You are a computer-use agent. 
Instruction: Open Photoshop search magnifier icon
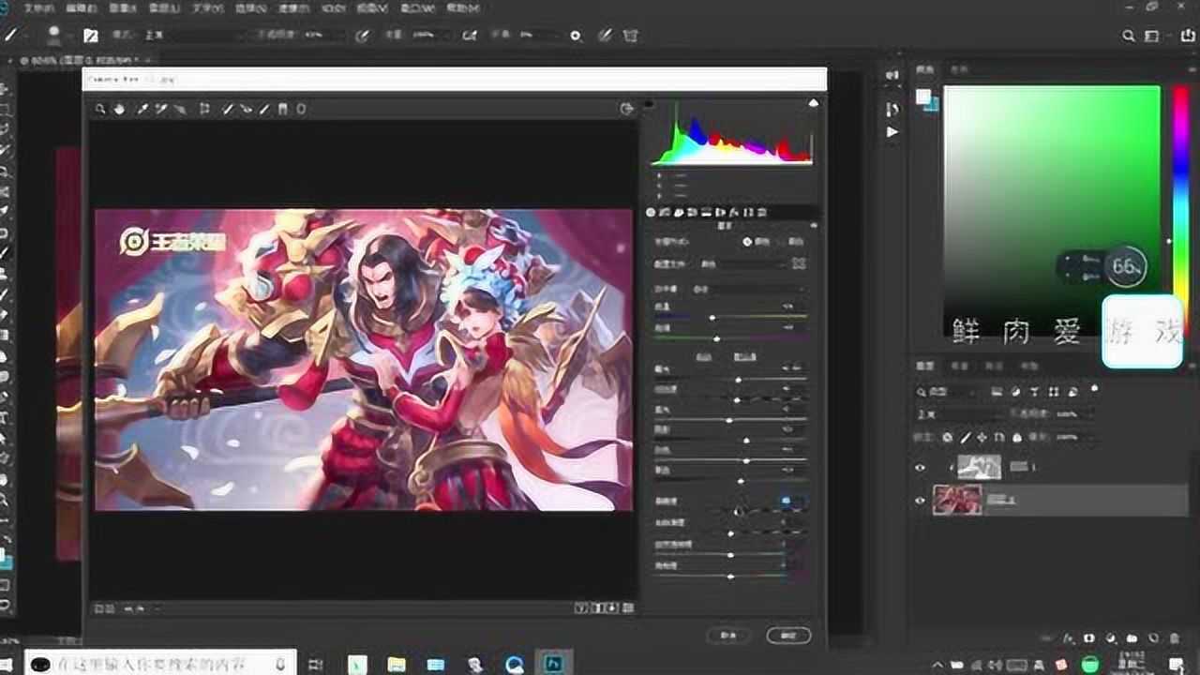click(x=1129, y=36)
